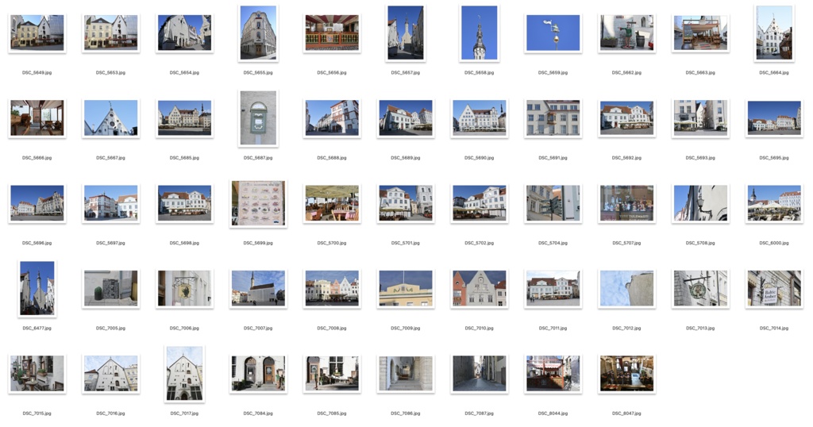Select the DSC_5658.jpg spire thumbnail
This screenshot has height=427, width=813.
479,33
